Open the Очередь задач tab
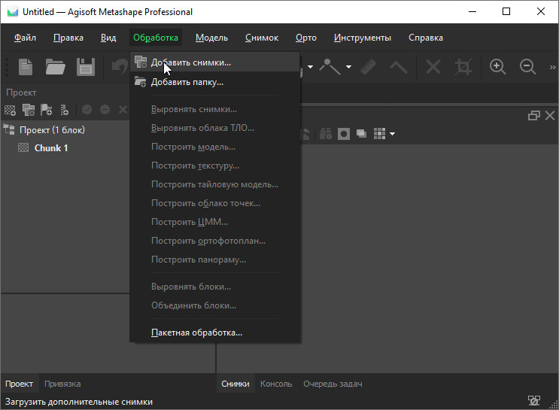 [x=333, y=384]
